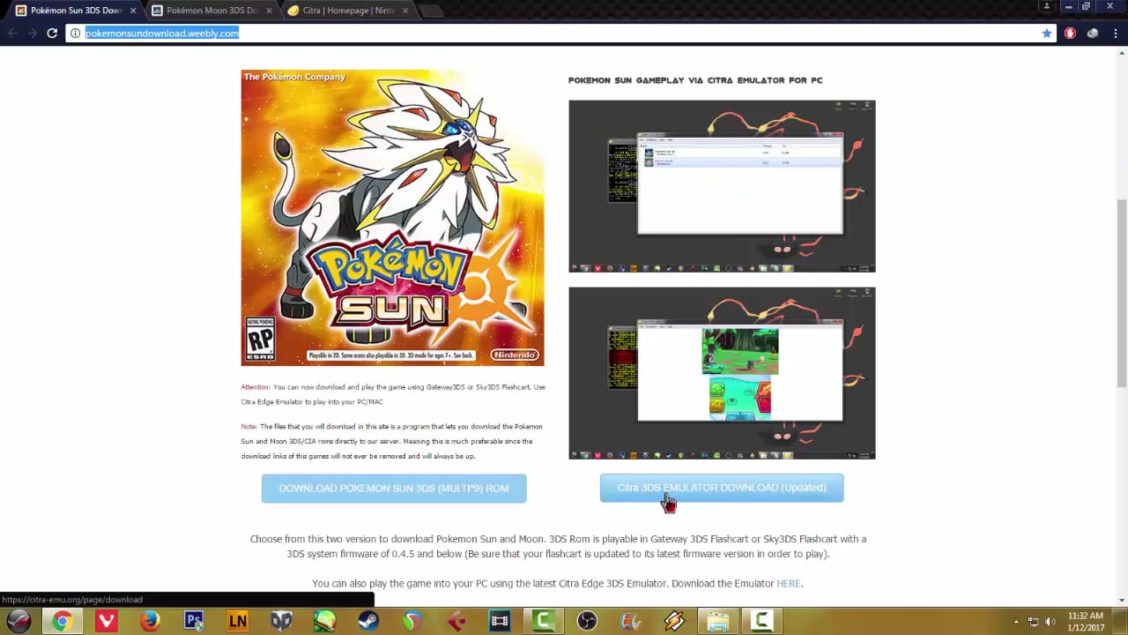Open the film-strip video app in the taskbar
Image resolution: width=1128 pixels, height=635 pixels.
500,621
